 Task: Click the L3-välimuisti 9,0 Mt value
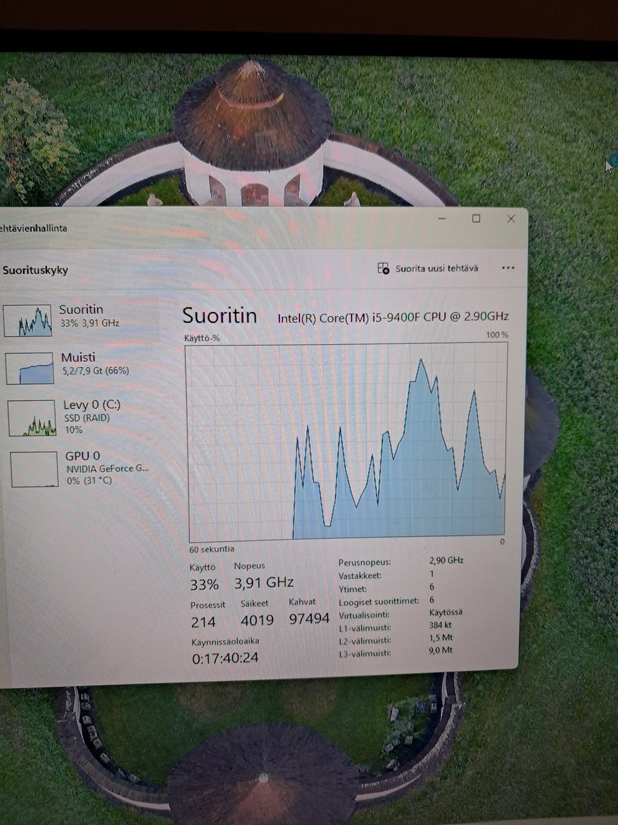click(441, 650)
